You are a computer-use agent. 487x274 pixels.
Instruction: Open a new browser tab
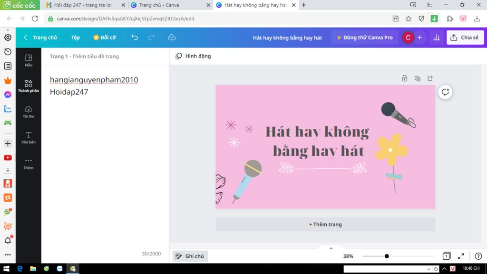click(304, 5)
